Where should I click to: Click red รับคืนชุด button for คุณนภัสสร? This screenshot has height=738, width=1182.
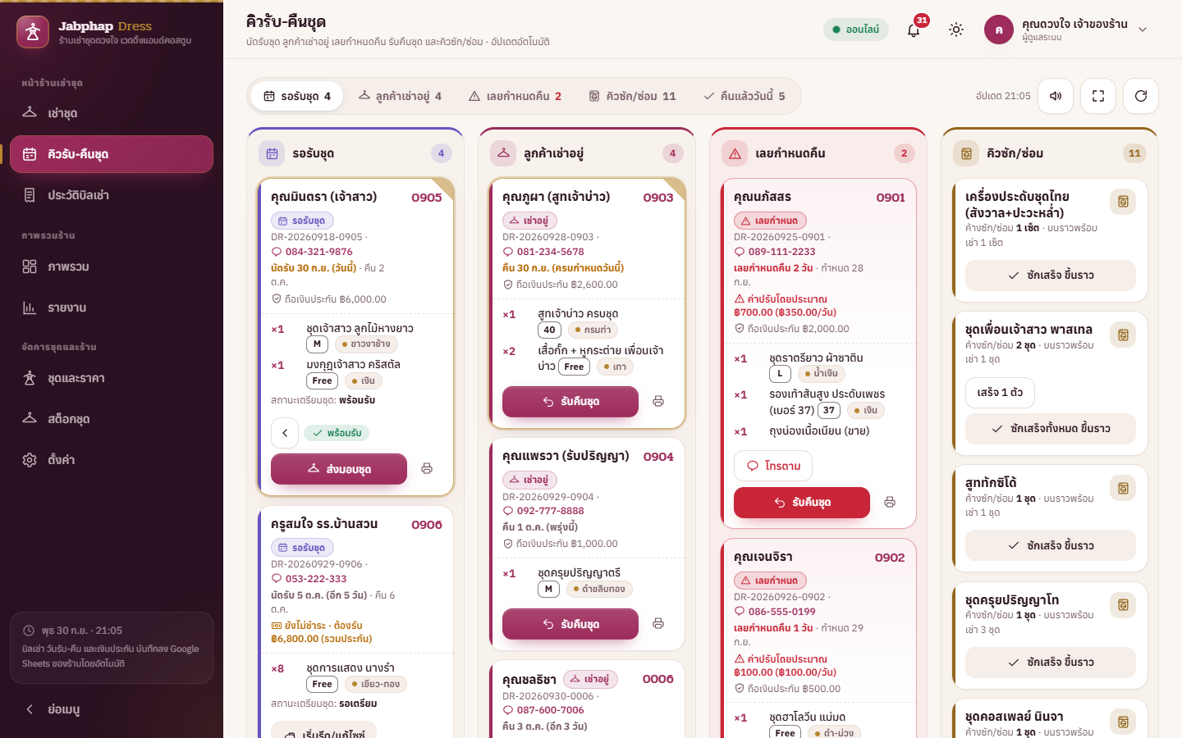click(802, 503)
